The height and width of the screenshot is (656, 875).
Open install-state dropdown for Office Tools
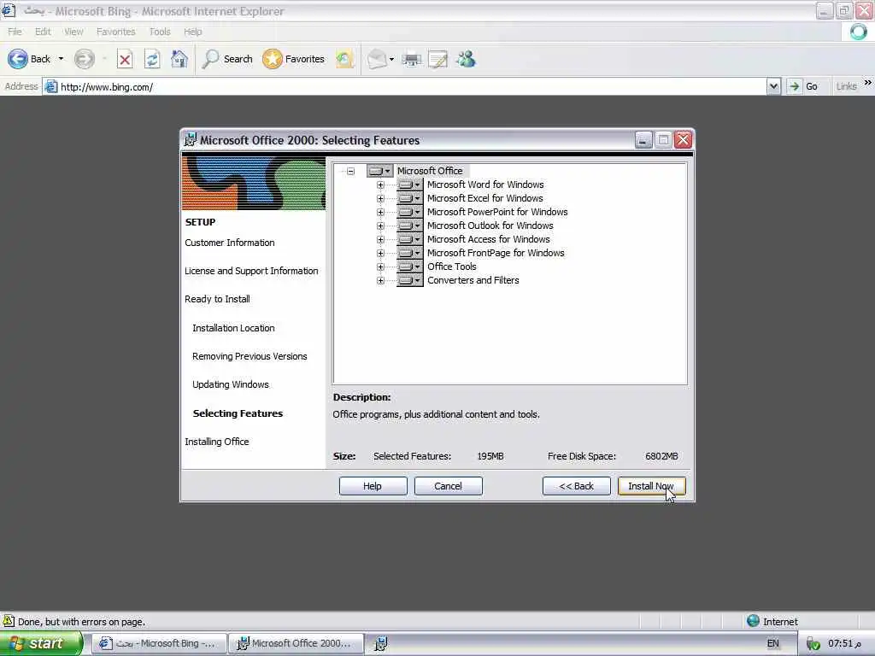pos(410,266)
